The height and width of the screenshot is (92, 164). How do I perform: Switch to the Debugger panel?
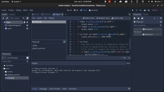(x=43, y=89)
